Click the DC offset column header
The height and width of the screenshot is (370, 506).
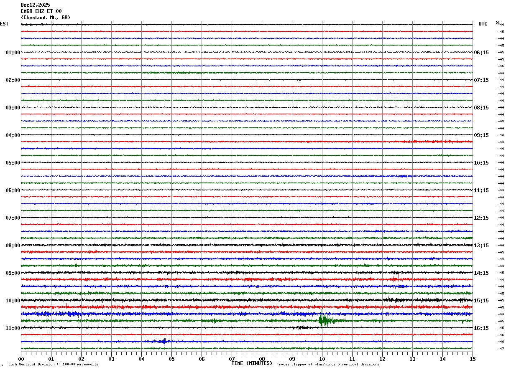click(x=498, y=23)
